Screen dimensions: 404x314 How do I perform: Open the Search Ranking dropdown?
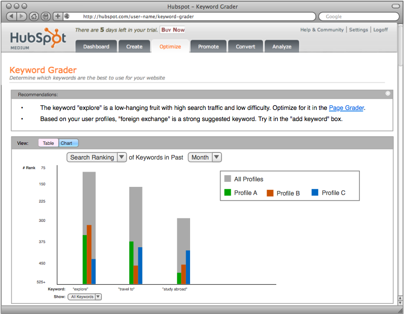point(96,158)
